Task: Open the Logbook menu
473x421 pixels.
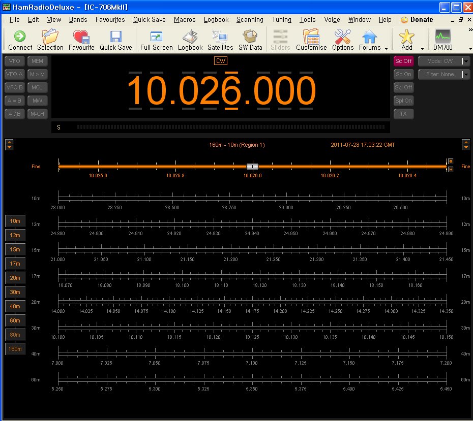Action: [x=216, y=20]
